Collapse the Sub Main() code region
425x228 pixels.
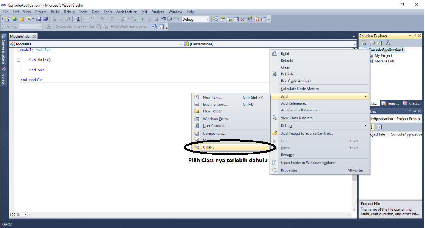pyautogui.click(x=19, y=60)
